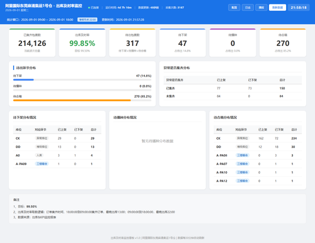Click total 29 in the 待下架 CK row
Viewport: 315px width, 243px height.
point(93,138)
